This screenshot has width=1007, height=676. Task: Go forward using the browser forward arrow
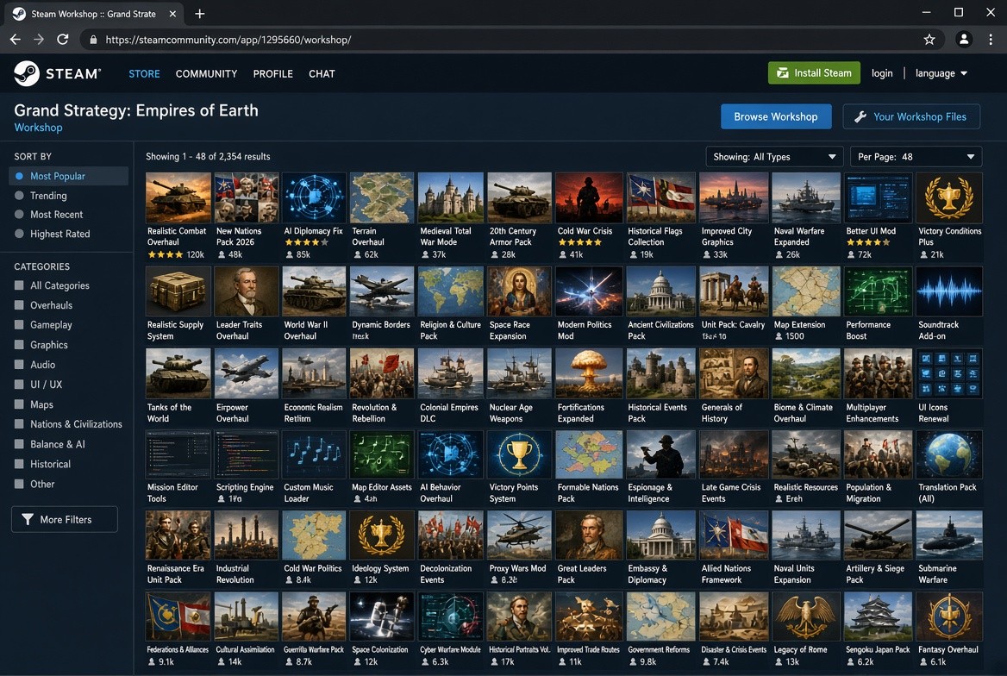point(39,40)
